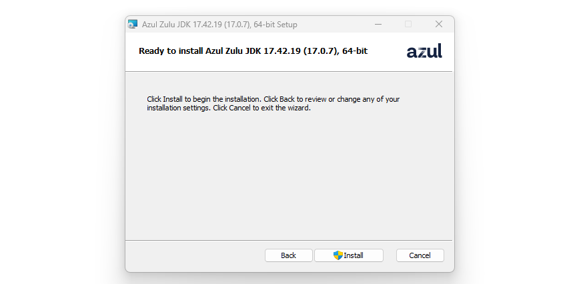Click the UAC shield icon on Install
The height and width of the screenshot is (284, 577).
pos(338,255)
